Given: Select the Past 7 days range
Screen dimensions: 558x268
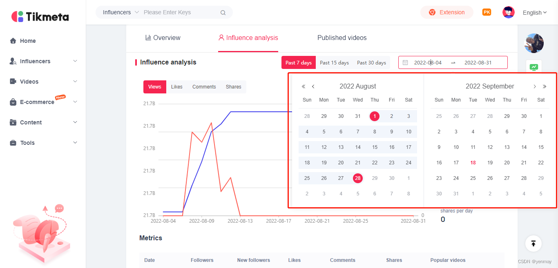Looking at the screenshot, I should (299, 62).
